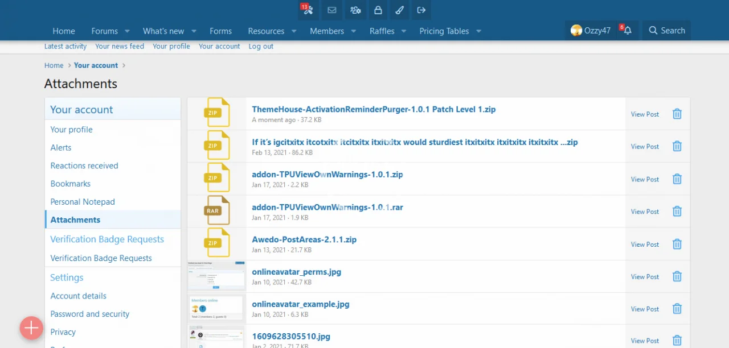729x348 pixels.
Task: Open the onlineavatar_example.jpg thumbnail
Action: tap(216, 309)
